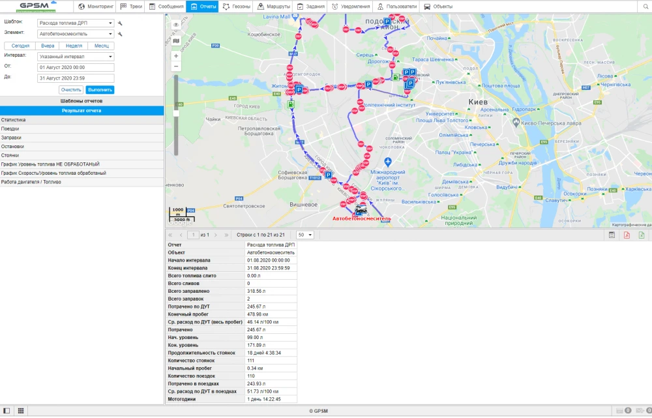Open the Шаблон dropdown
The image size is (652, 418).
(76, 23)
